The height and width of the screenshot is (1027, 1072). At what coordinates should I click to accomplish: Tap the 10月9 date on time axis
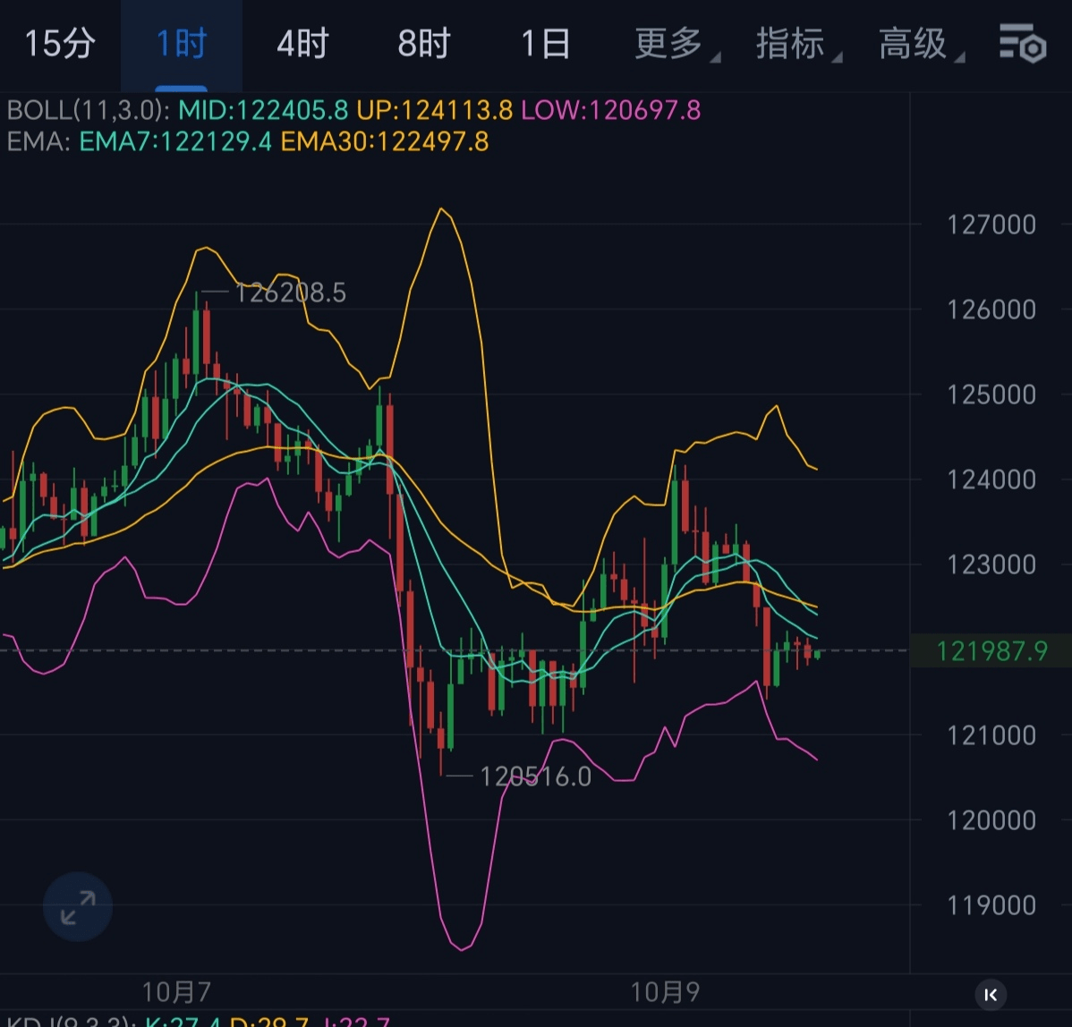[x=665, y=992]
